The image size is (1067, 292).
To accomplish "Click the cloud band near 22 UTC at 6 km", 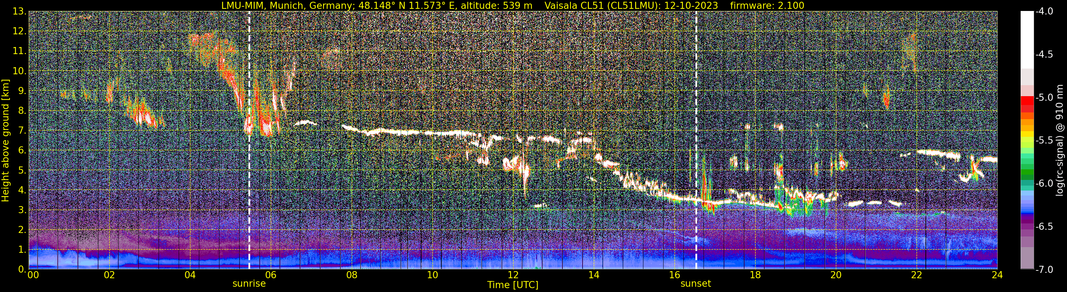I will pyautogui.click(x=938, y=154).
